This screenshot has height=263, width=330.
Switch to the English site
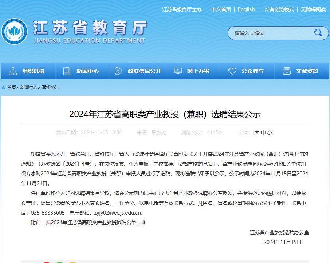click(246, 9)
